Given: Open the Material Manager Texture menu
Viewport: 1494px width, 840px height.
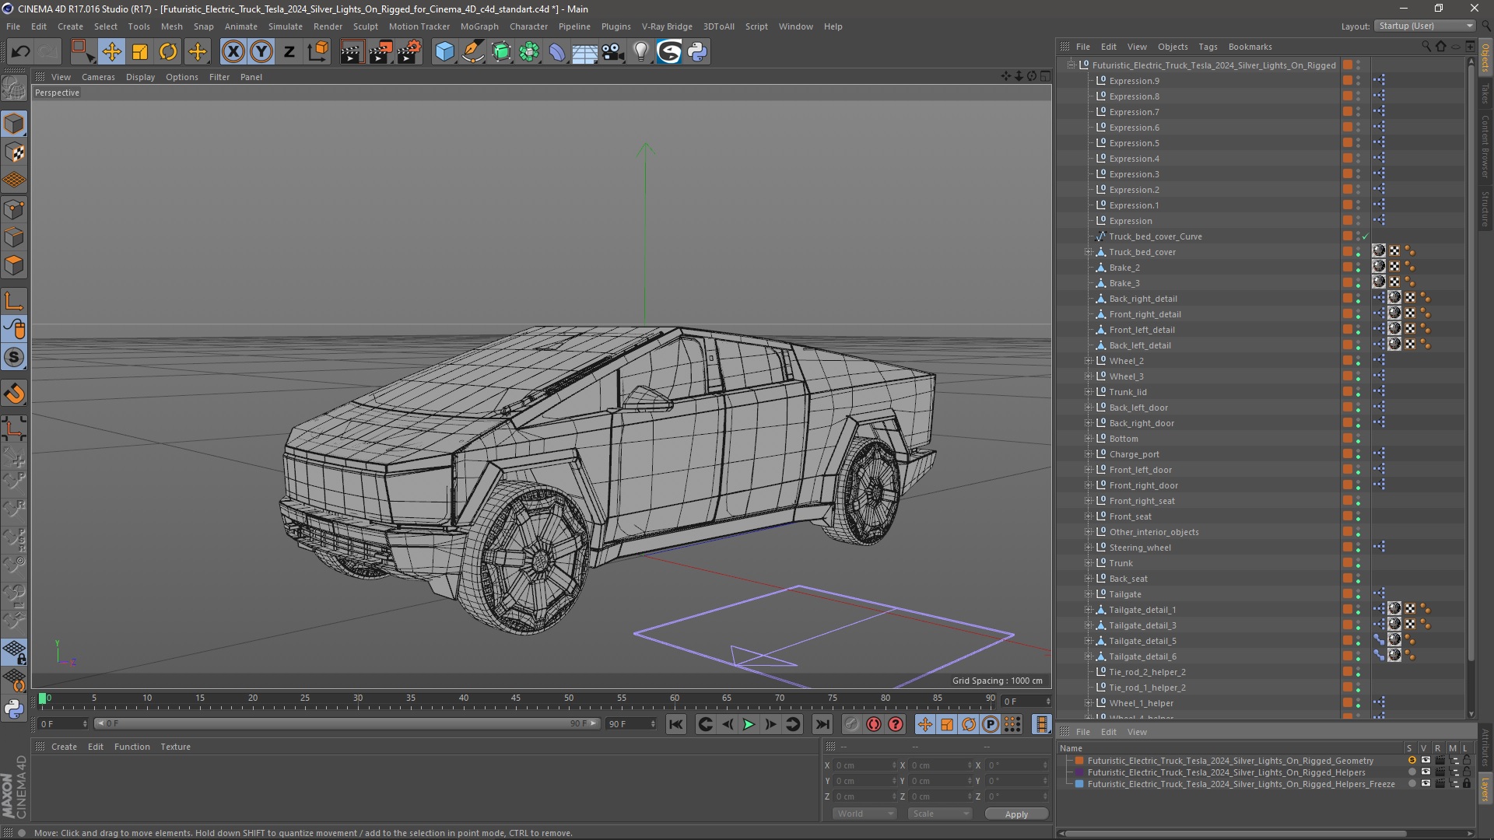Looking at the screenshot, I should coord(175,747).
